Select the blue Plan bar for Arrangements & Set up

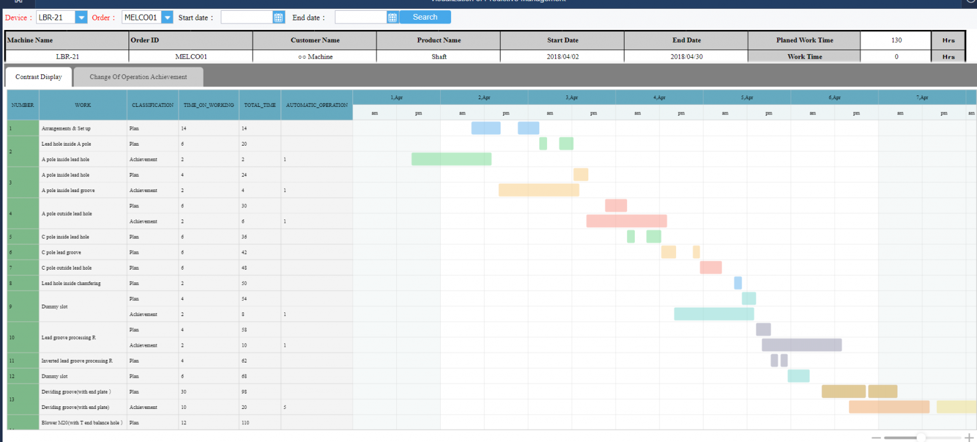487,128
